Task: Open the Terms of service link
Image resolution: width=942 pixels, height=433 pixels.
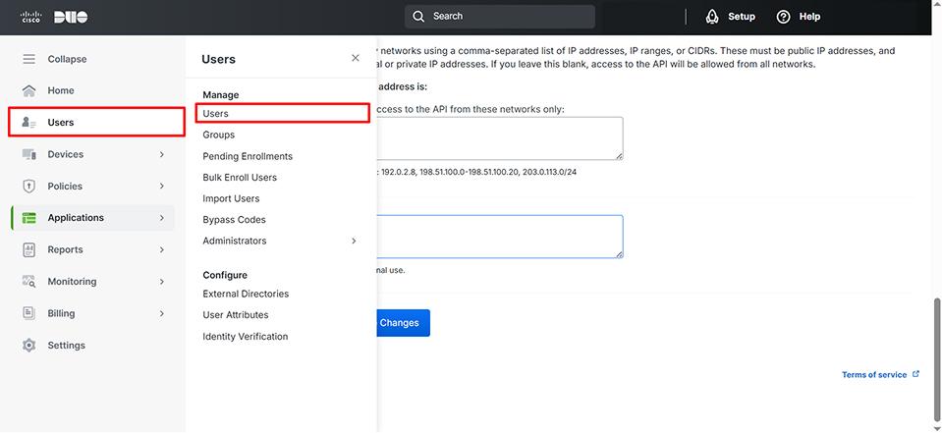Action: pos(874,374)
